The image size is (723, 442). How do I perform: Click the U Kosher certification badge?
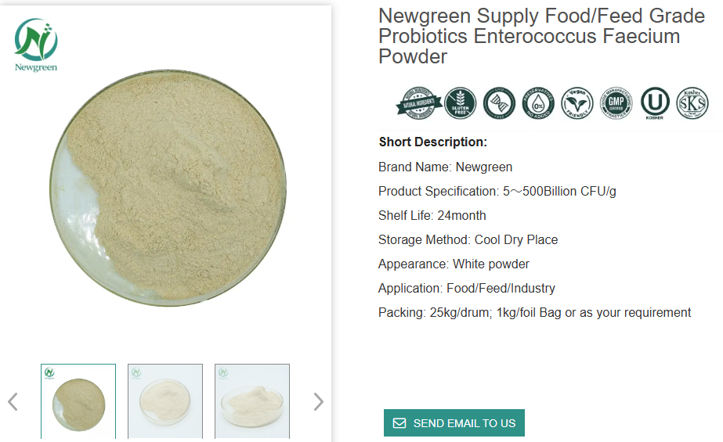(655, 102)
